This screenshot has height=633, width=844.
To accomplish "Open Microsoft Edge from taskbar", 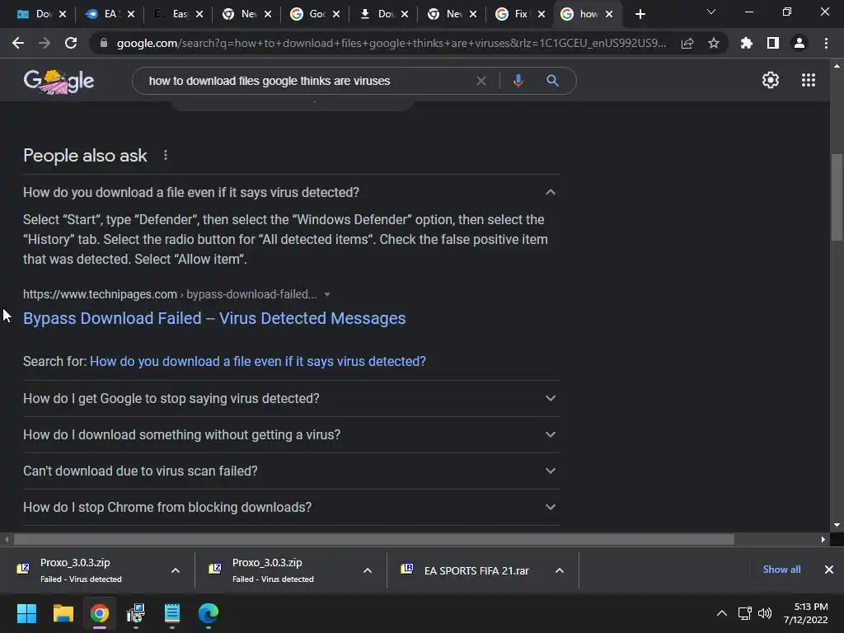I will click(x=209, y=613).
